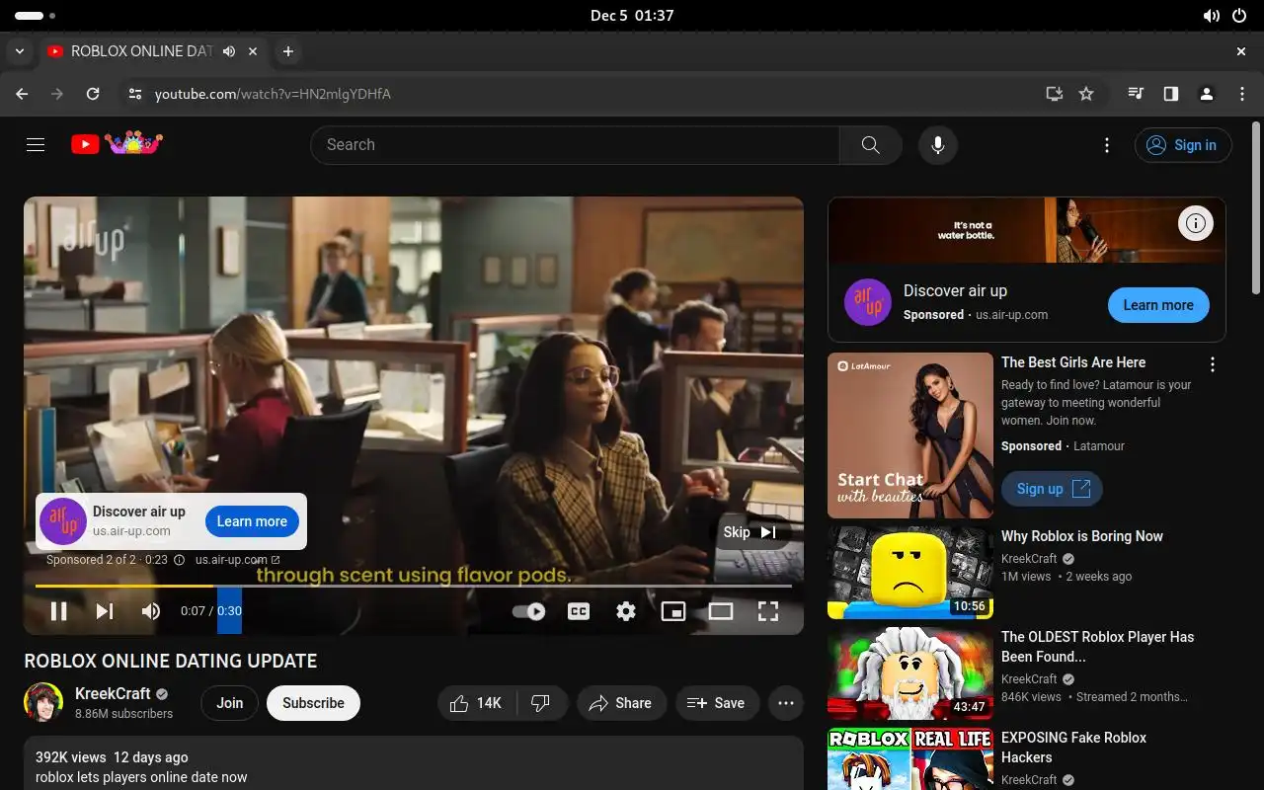Close the ROBLOX ONLINE DATING tab

click(x=253, y=51)
